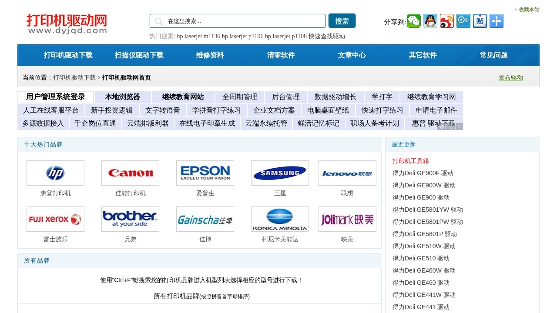Click the QQ penguin share icon
This screenshot has width=557, height=313.
pos(430,21)
